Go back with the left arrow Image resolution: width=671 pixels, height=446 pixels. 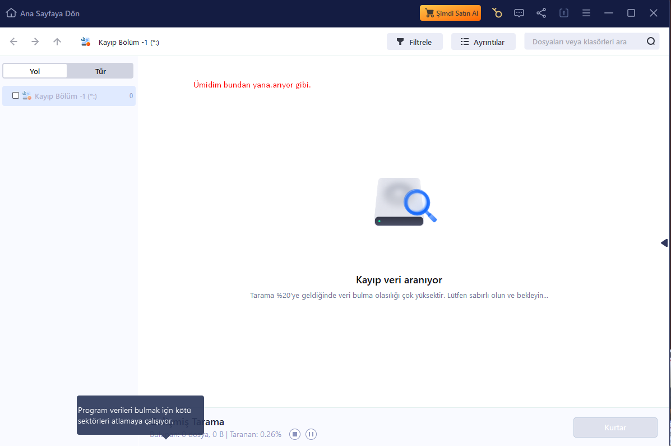click(x=13, y=42)
